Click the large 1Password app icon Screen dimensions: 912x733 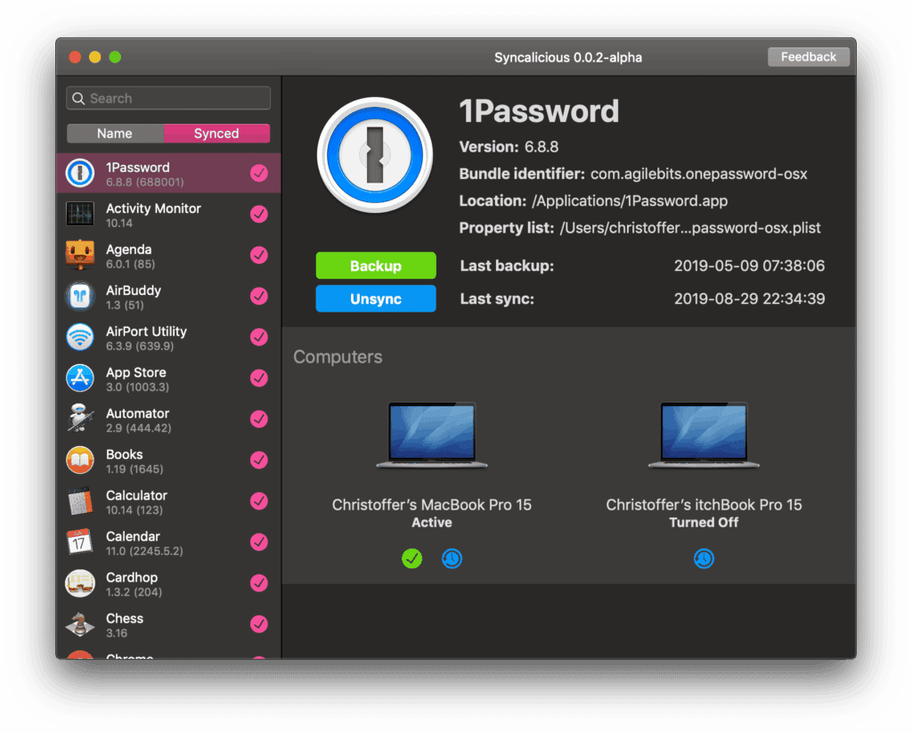click(x=374, y=155)
